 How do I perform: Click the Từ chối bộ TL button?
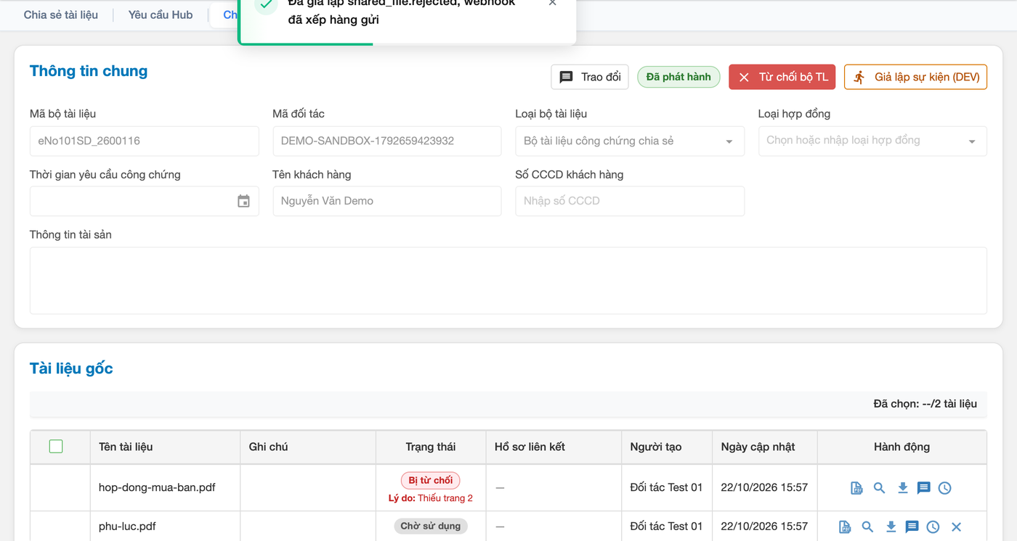(782, 77)
